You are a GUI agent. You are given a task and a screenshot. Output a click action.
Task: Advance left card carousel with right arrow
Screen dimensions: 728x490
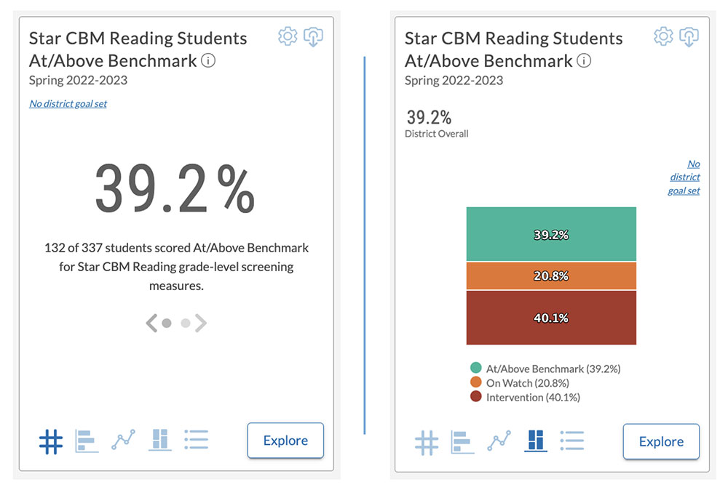[201, 321]
